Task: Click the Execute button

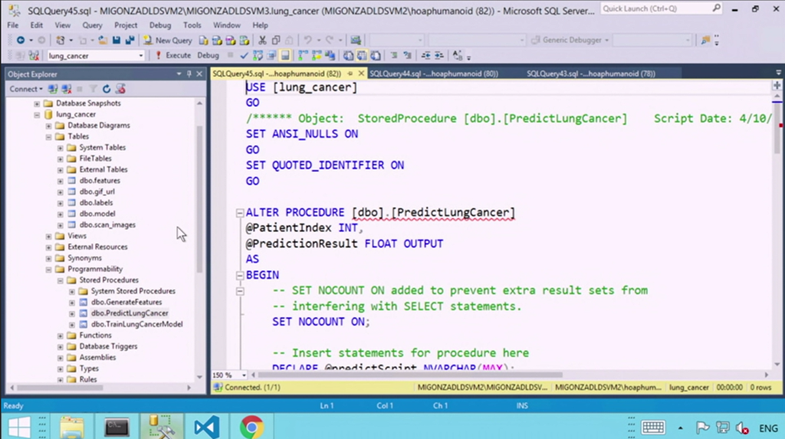Action: 172,56
